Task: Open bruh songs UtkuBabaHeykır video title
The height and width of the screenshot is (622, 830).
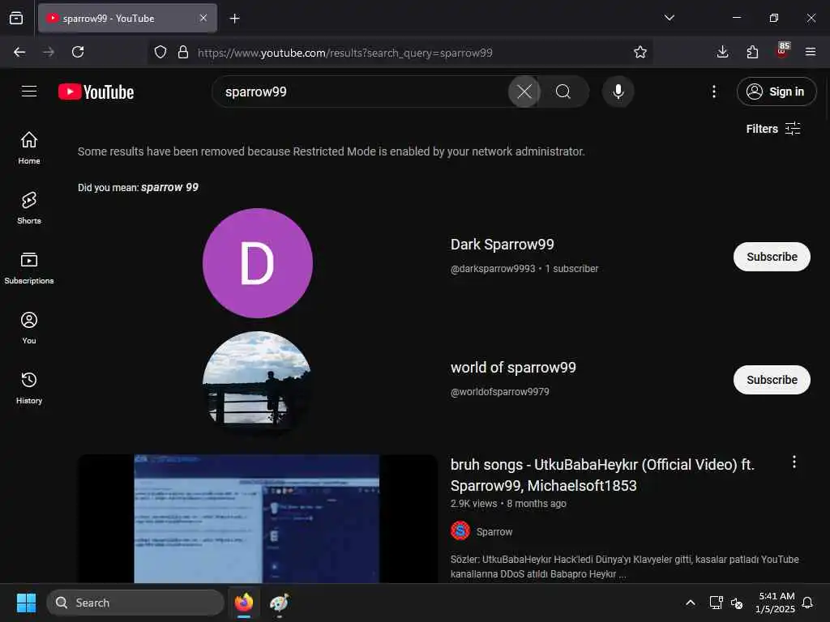Action: 602,475
